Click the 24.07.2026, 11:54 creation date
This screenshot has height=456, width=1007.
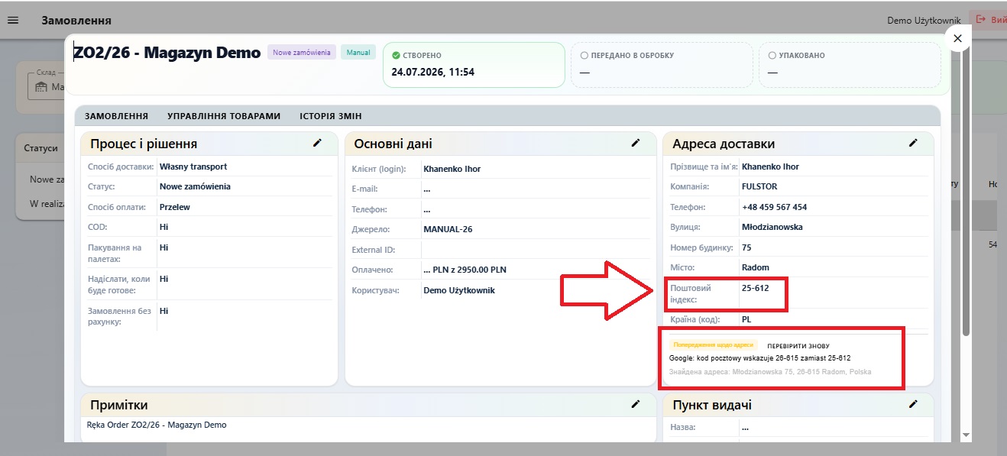[x=433, y=72]
